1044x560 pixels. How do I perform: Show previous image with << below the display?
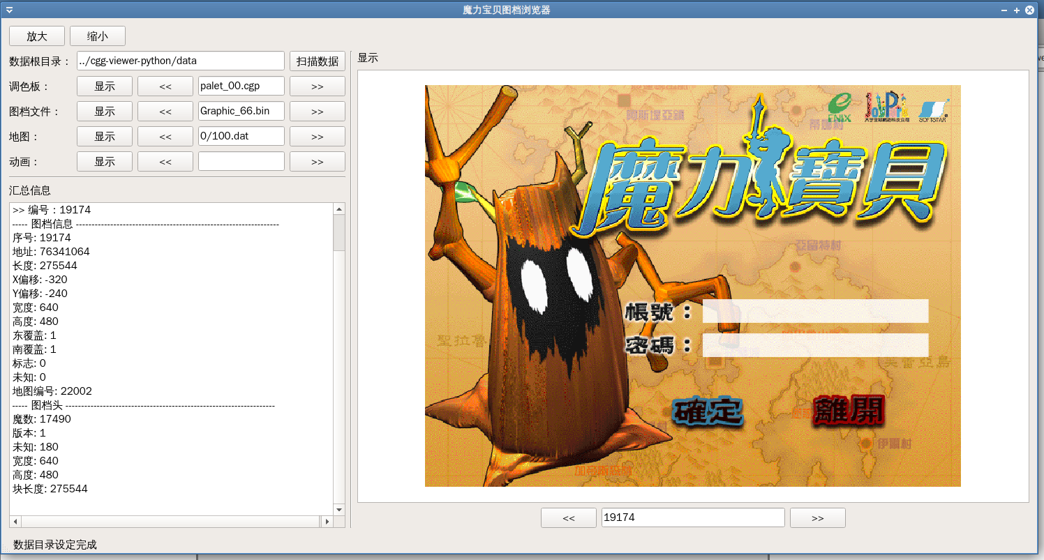click(569, 518)
